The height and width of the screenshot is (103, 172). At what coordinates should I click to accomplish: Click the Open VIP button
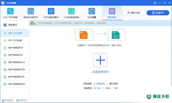[x=158, y=13]
